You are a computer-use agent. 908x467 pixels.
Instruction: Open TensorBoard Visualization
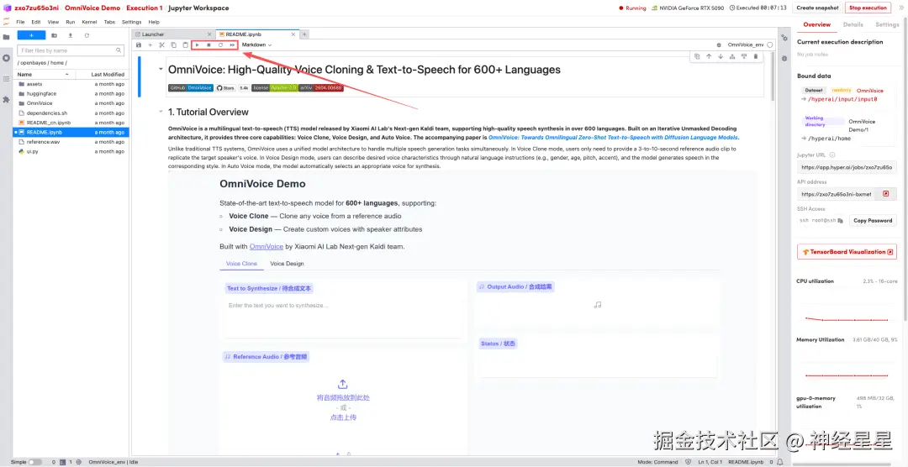coord(847,252)
